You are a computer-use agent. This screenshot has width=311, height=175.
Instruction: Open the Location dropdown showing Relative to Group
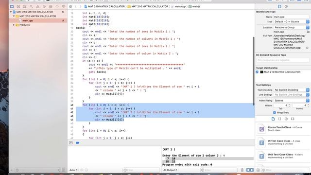tap(292, 27)
